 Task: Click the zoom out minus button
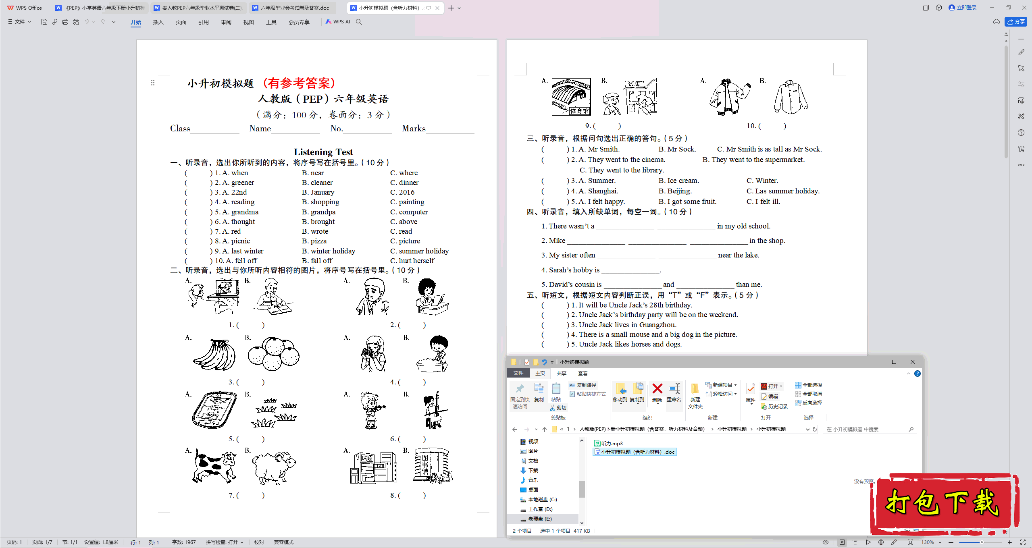tap(951, 542)
